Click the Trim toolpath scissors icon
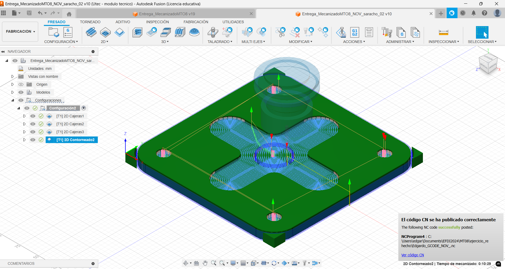The width and height of the screenshot is (505, 269). click(x=280, y=32)
